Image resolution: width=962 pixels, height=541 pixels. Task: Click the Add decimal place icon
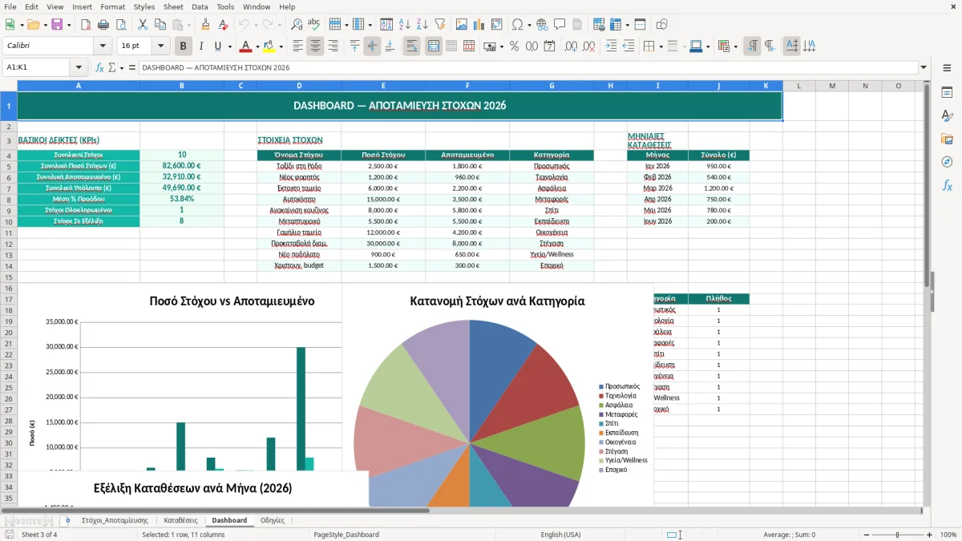tap(571, 46)
